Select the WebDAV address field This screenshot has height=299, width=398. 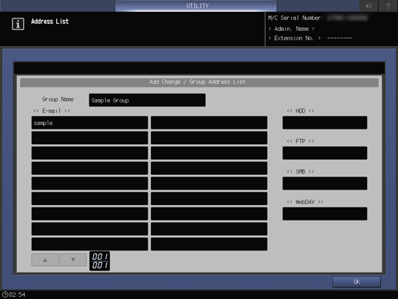(x=325, y=213)
